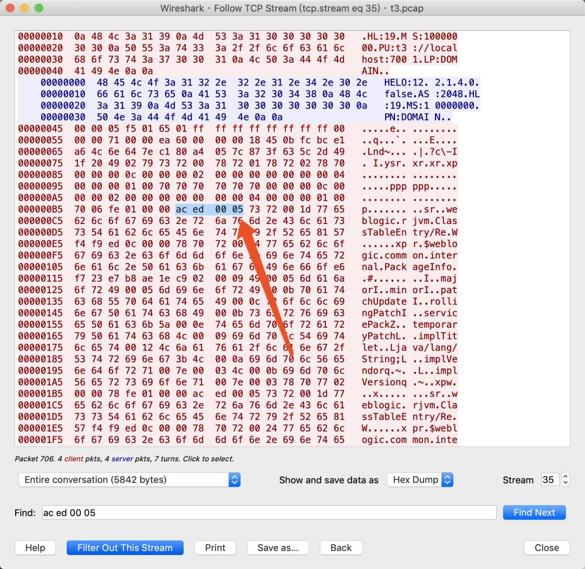Click the row at offset 00000075 xr.xr.xp

coord(238,163)
